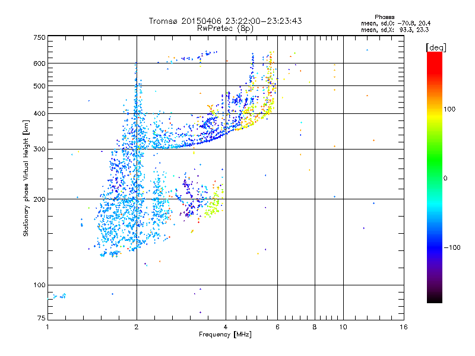475x356 pixels.
Task: Click the colorbar '-100' tick label
Action: tap(452, 247)
